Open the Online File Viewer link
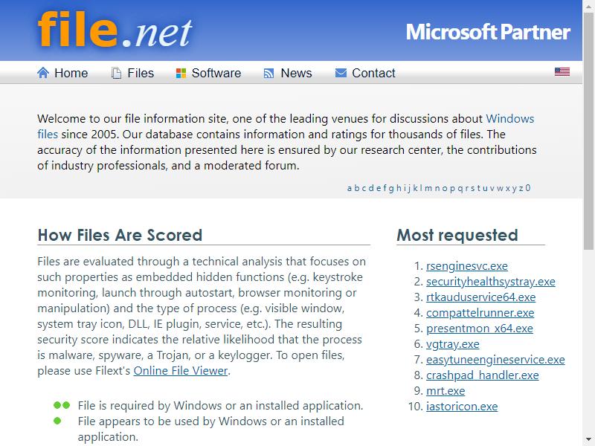 tap(181, 370)
